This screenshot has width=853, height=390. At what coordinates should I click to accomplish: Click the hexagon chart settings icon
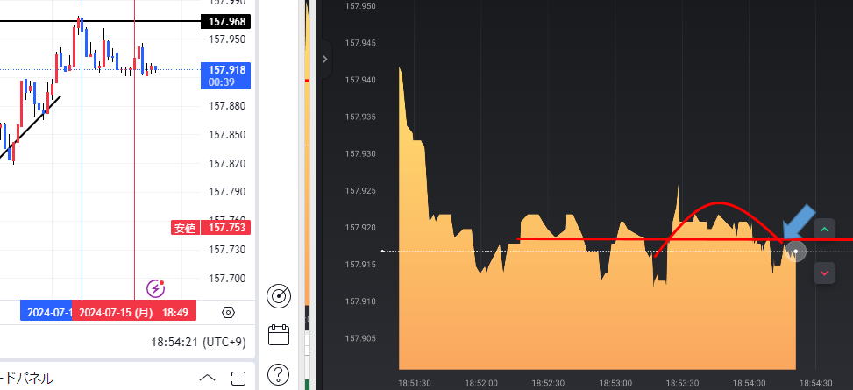click(229, 312)
